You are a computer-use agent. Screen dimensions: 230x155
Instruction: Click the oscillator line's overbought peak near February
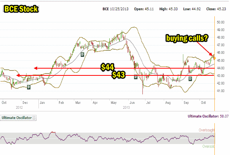pos(53,132)
